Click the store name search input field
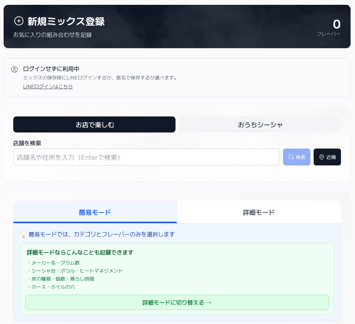 147,157
